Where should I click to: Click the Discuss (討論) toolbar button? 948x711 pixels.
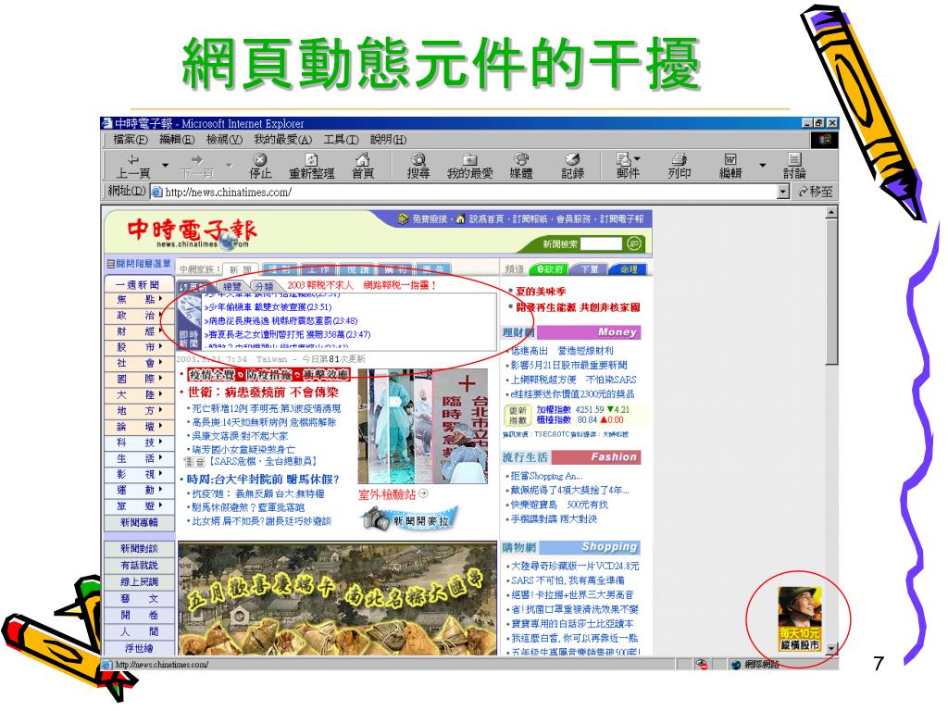[794, 166]
